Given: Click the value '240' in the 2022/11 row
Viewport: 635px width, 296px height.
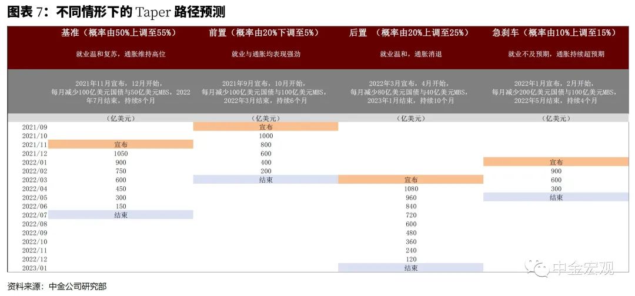Looking at the screenshot, I should click(x=410, y=250).
